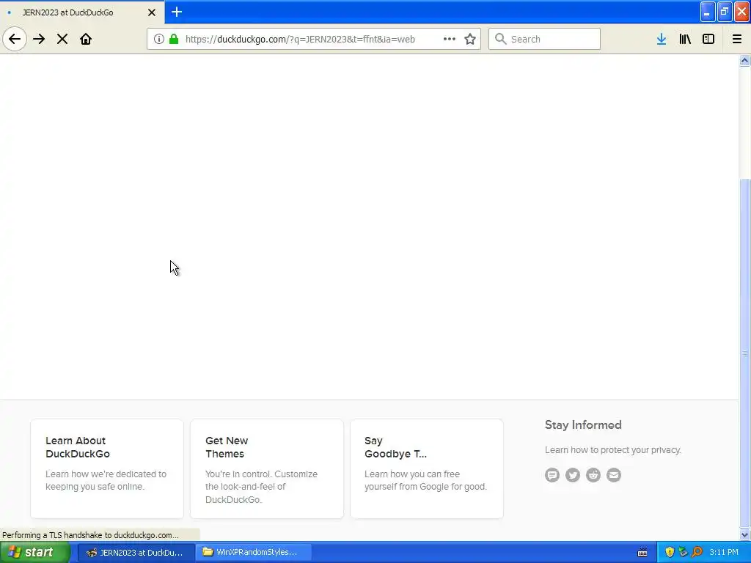Open the Firefox home page

click(86, 40)
